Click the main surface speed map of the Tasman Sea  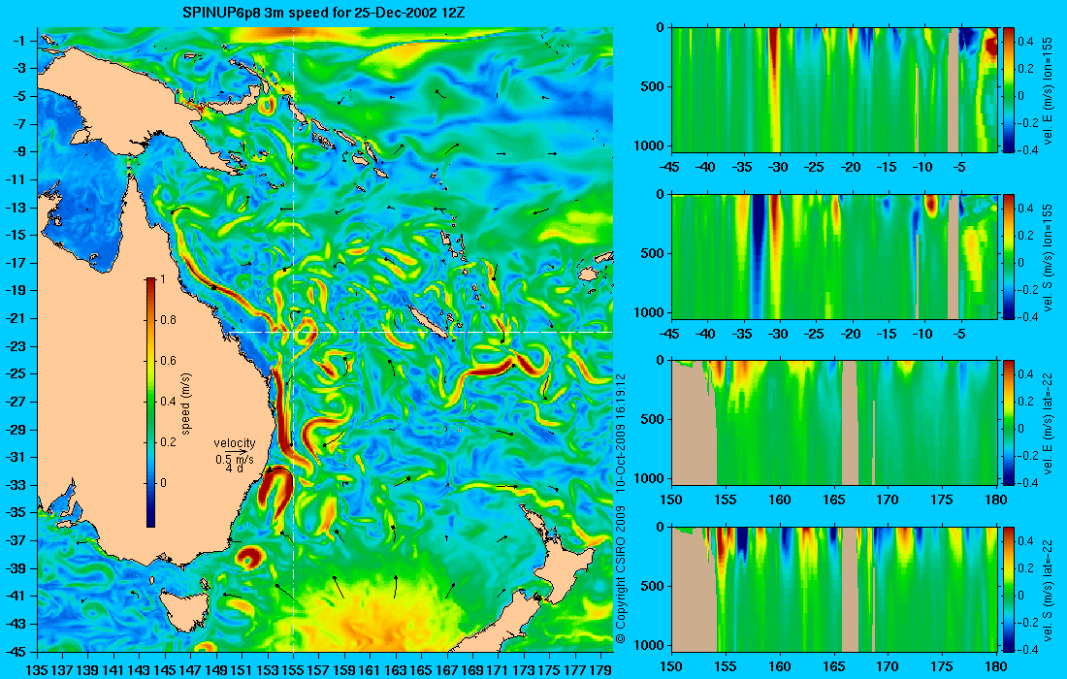(325, 339)
